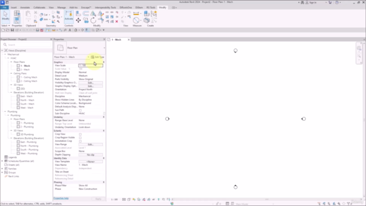The width and height of the screenshot is (366, 206).
Task: Enable the Crop Region Visible checkbox
Action: (x=80, y=138)
